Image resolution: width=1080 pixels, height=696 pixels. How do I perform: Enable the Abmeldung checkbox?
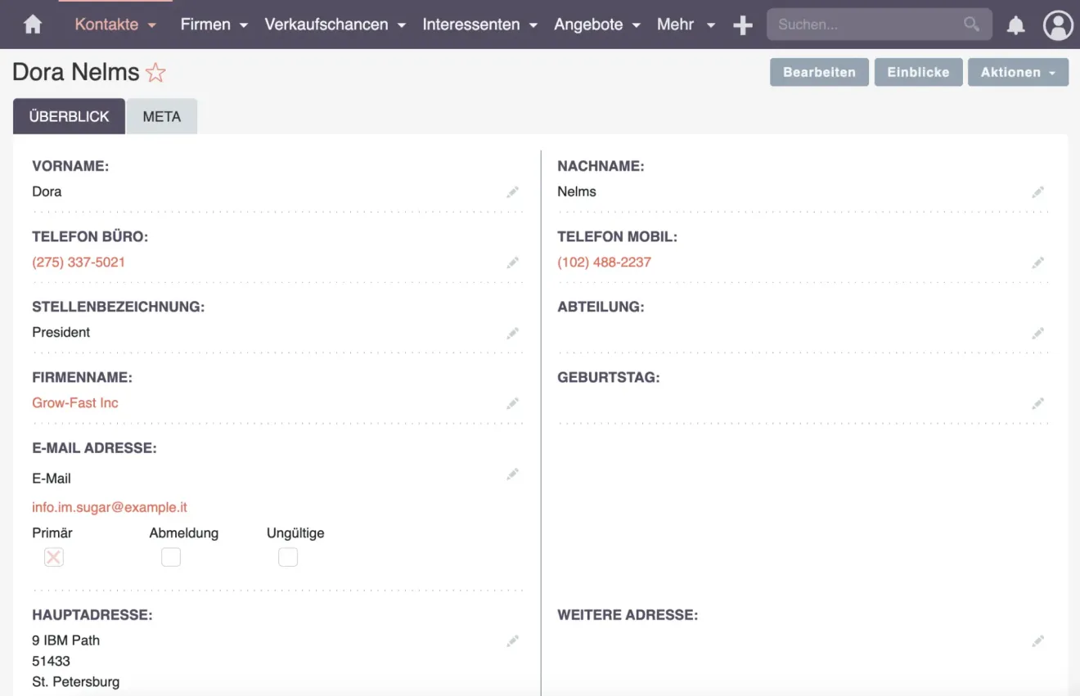(x=170, y=557)
